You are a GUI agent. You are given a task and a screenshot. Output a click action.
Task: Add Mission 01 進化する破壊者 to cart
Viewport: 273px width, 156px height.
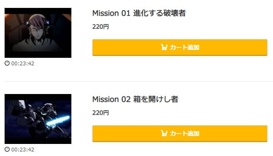pos(180,47)
